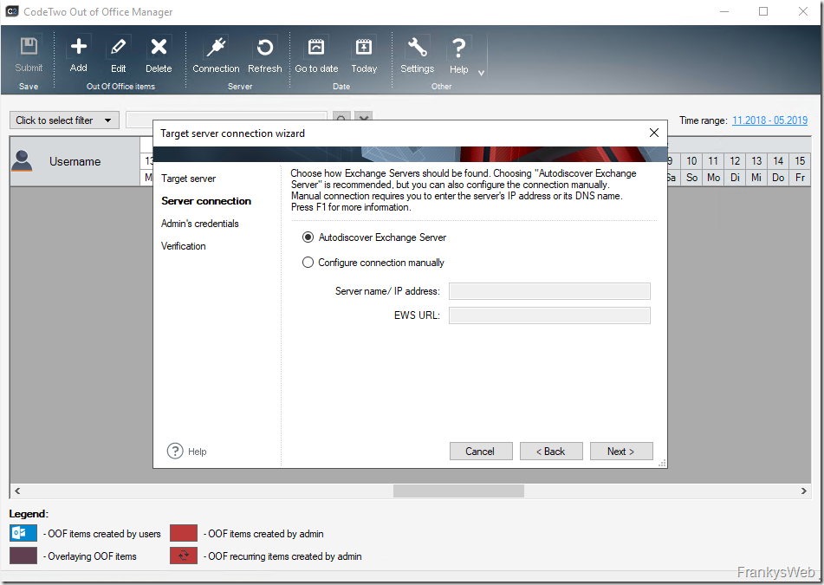The width and height of the screenshot is (824, 585).
Task: Select the Edit pencil tool
Action: pyautogui.click(x=118, y=55)
